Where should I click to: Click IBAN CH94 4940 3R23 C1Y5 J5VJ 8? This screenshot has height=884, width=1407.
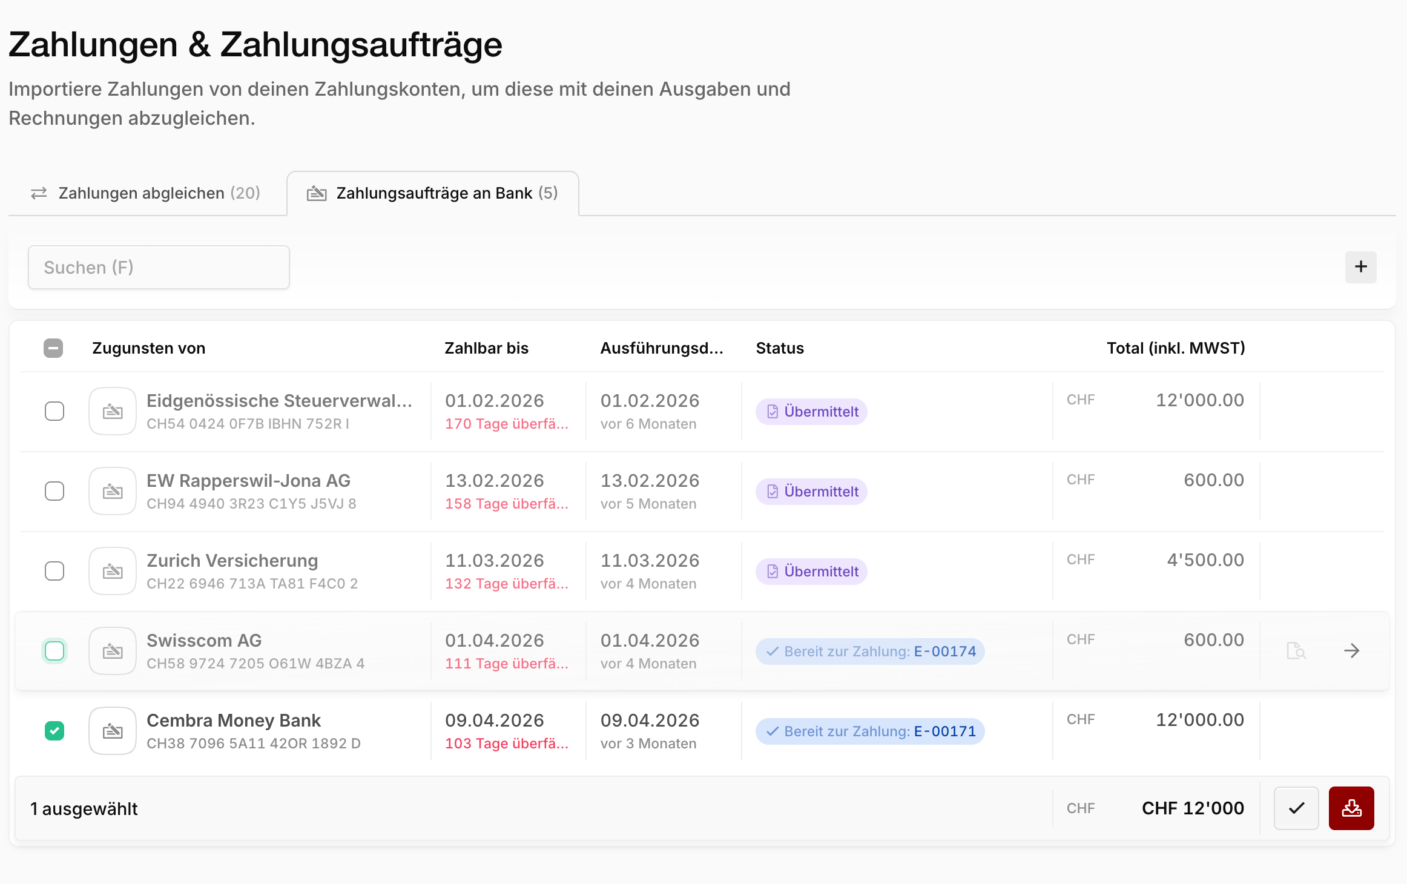251,504
